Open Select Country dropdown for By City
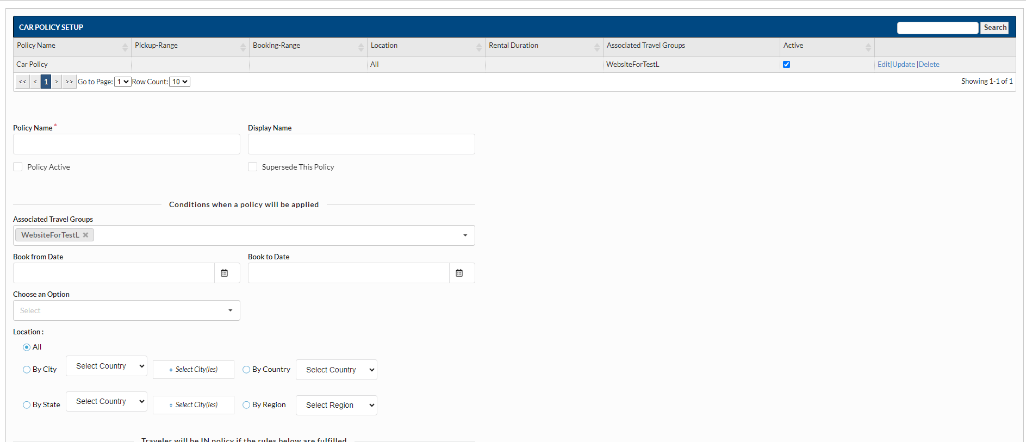 (x=107, y=366)
